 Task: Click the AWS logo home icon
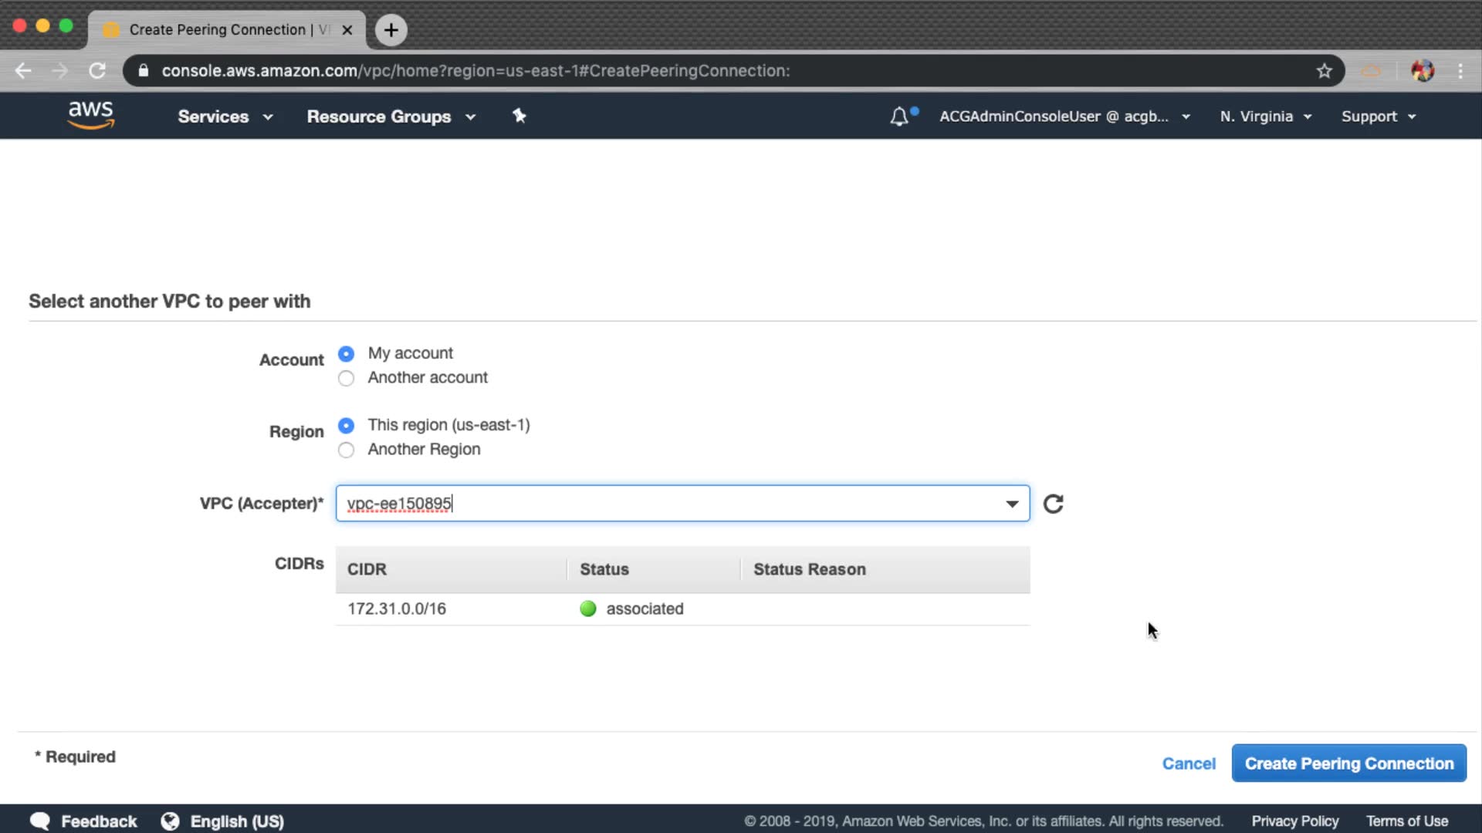point(91,115)
